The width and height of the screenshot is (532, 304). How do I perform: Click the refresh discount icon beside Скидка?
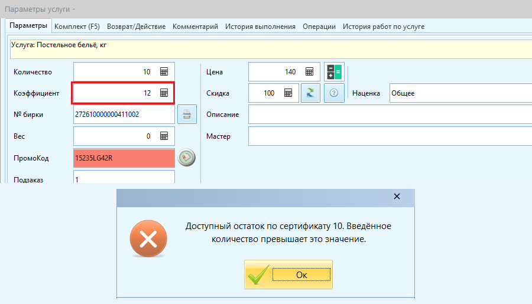point(310,93)
